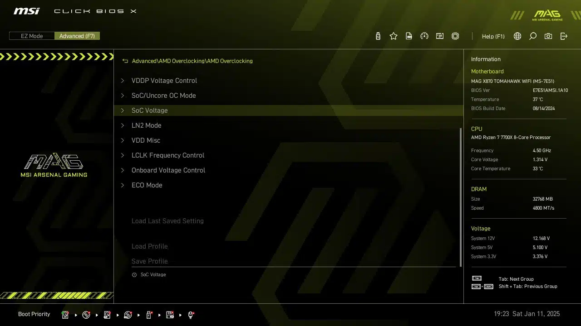This screenshot has width=581, height=326.
Task: Select fourth boot device USB optical icon
Action: (x=128, y=315)
